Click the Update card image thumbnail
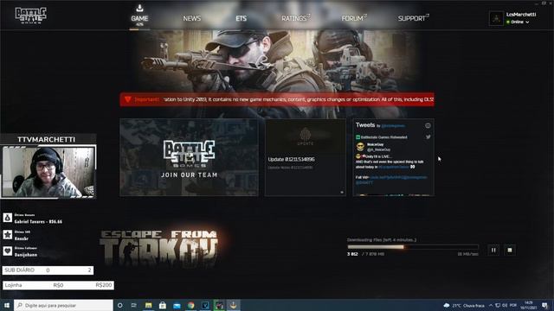This screenshot has height=311, width=554. coord(306,136)
